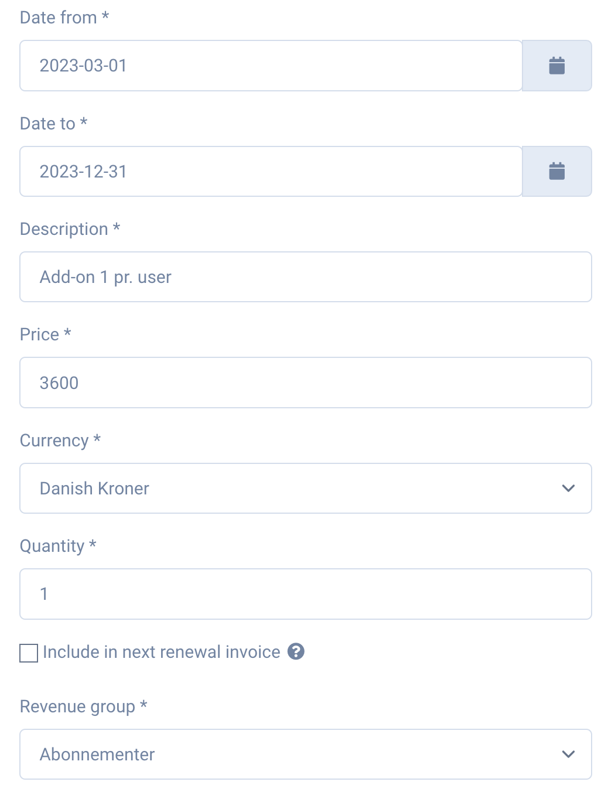608x792 pixels.
Task: Click the Date from field with 2023-03-01
Action: click(271, 66)
